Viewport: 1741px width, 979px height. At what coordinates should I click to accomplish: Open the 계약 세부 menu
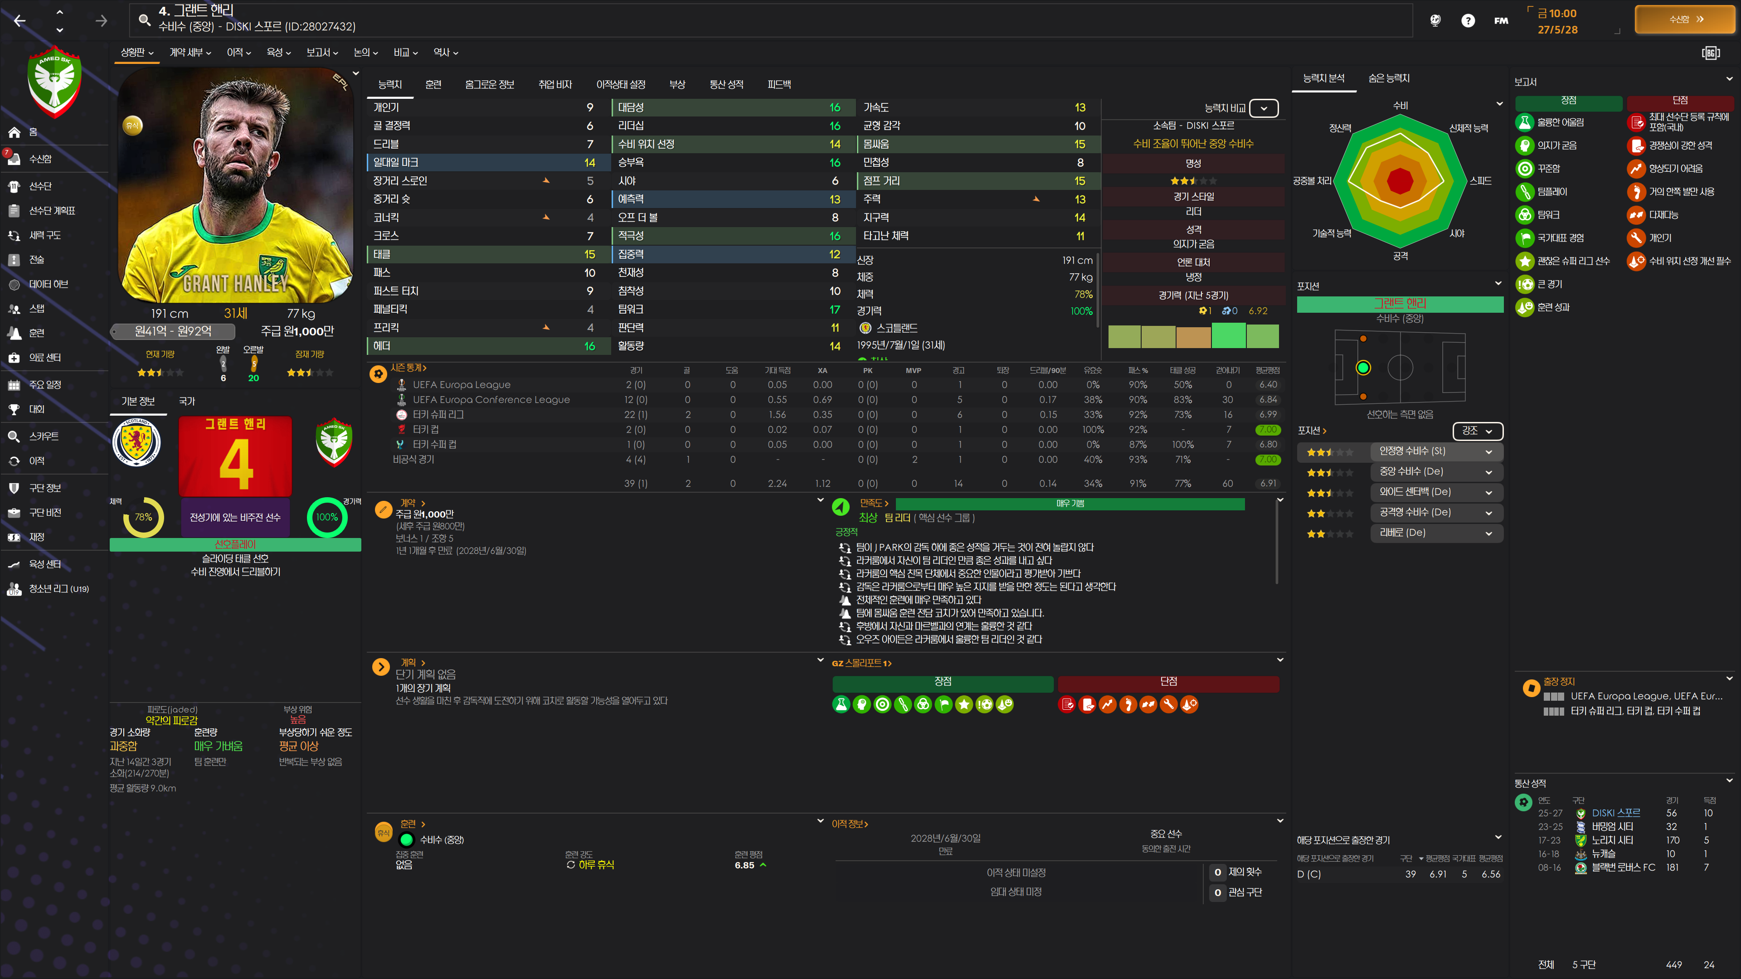190,53
